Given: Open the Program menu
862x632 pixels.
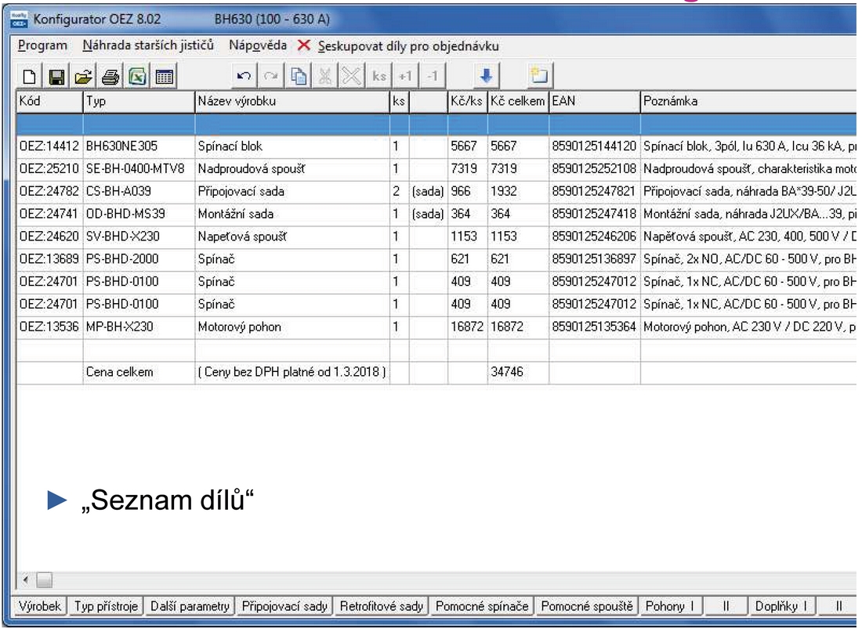Looking at the screenshot, I should (42, 45).
